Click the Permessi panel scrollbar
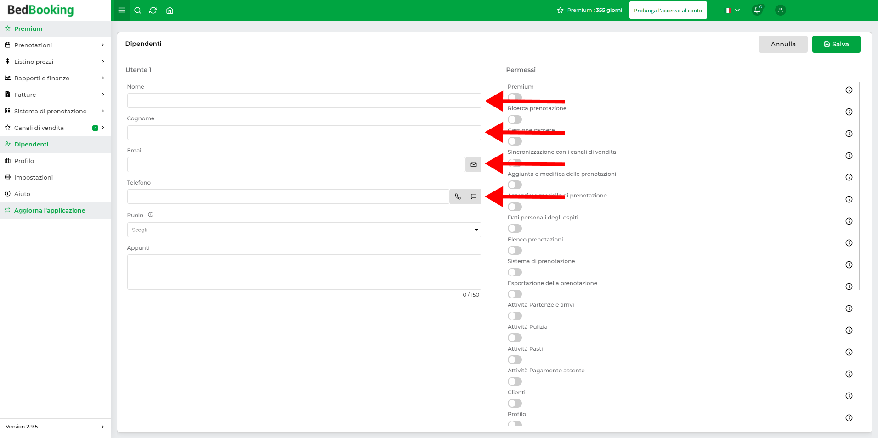Screen dimensions: 878x438 (859, 186)
